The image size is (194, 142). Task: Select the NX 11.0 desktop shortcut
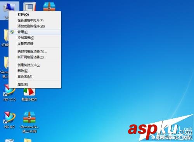9,93
